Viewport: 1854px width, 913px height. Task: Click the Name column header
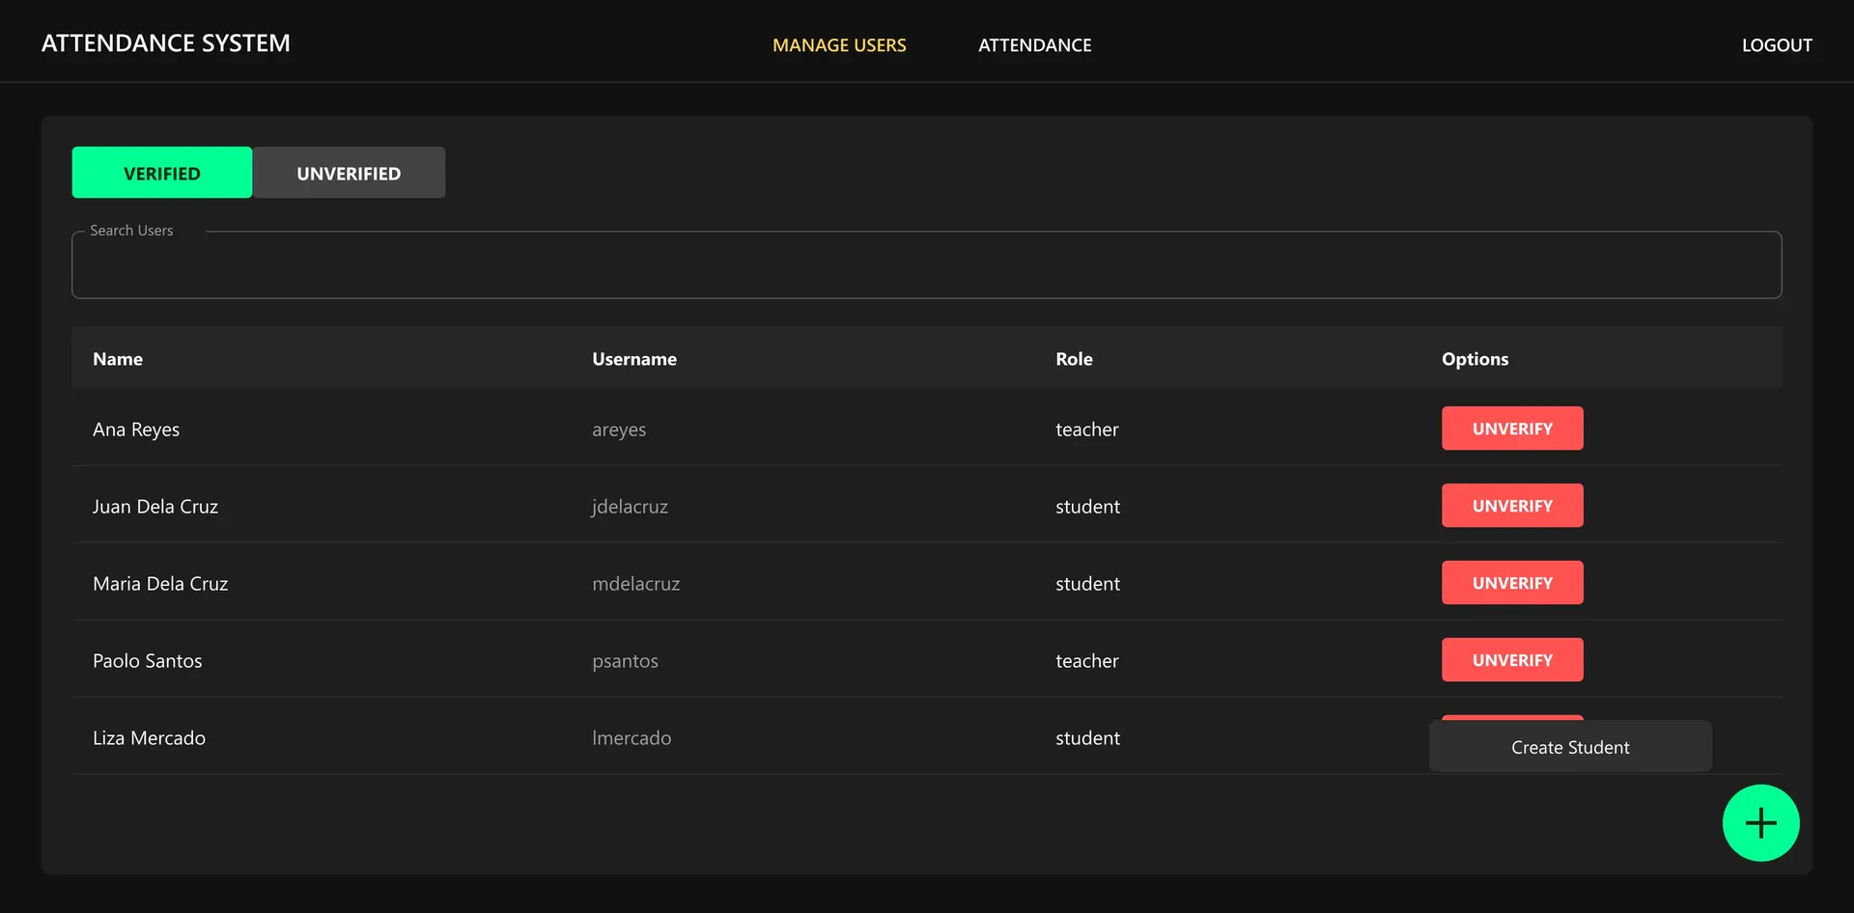pyautogui.click(x=118, y=359)
